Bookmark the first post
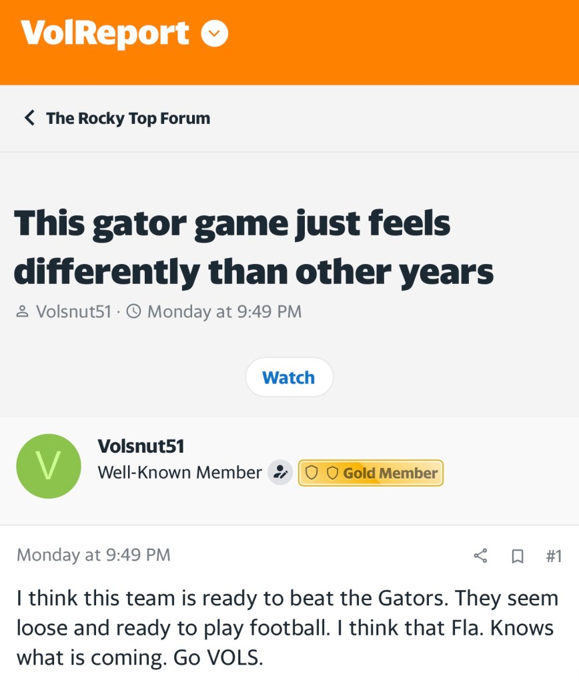Image resolution: width=579 pixels, height=682 pixels. 517,555
